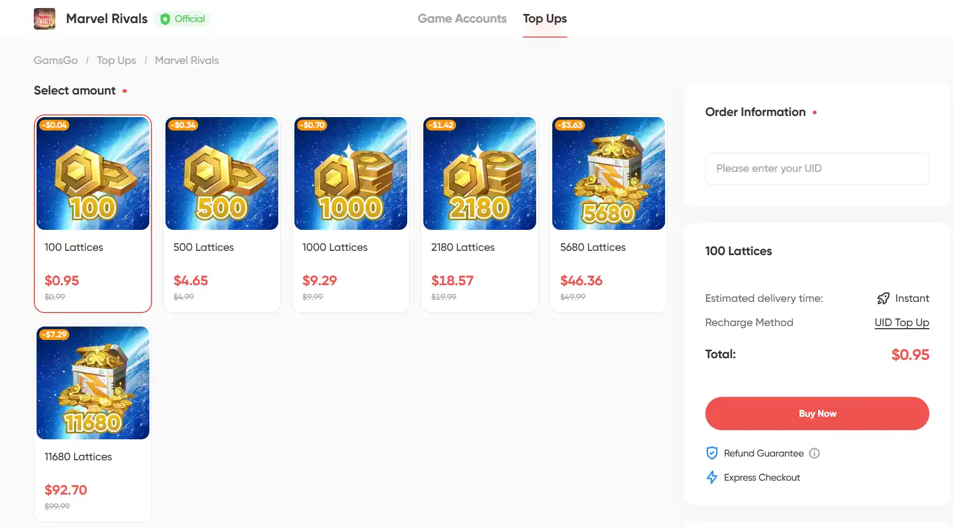Screen dimensions: 953x529
Task: Click the green Official shield badge
Action: coord(165,19)
